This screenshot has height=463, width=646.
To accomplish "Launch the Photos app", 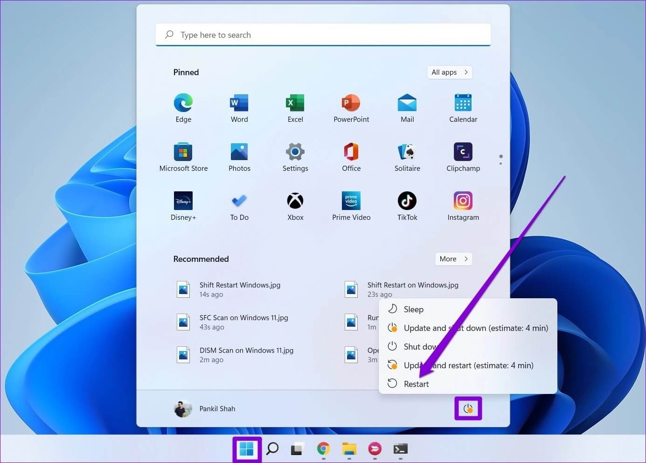I will pos(239,157).
